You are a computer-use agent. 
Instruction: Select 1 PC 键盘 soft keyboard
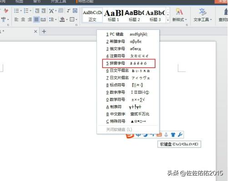click(128, 34)
